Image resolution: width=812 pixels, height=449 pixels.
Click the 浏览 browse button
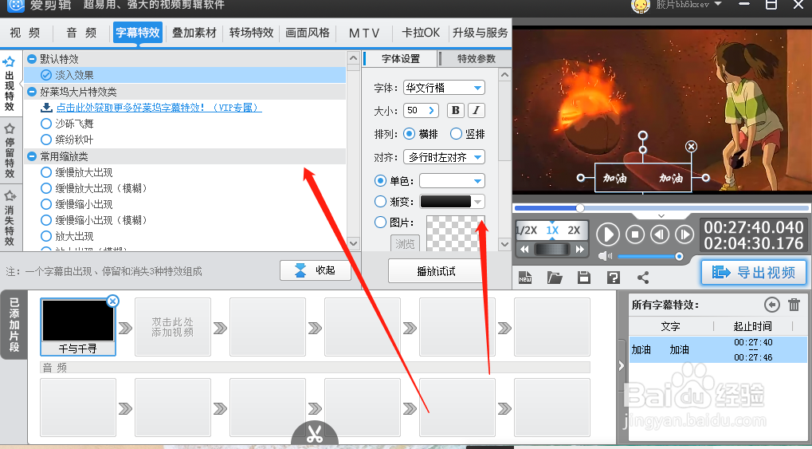click(x=405, y=244)
